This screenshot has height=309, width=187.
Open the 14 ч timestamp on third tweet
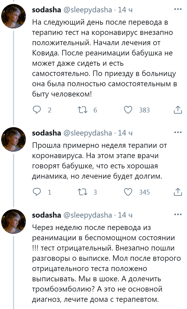tap(125, 215)
